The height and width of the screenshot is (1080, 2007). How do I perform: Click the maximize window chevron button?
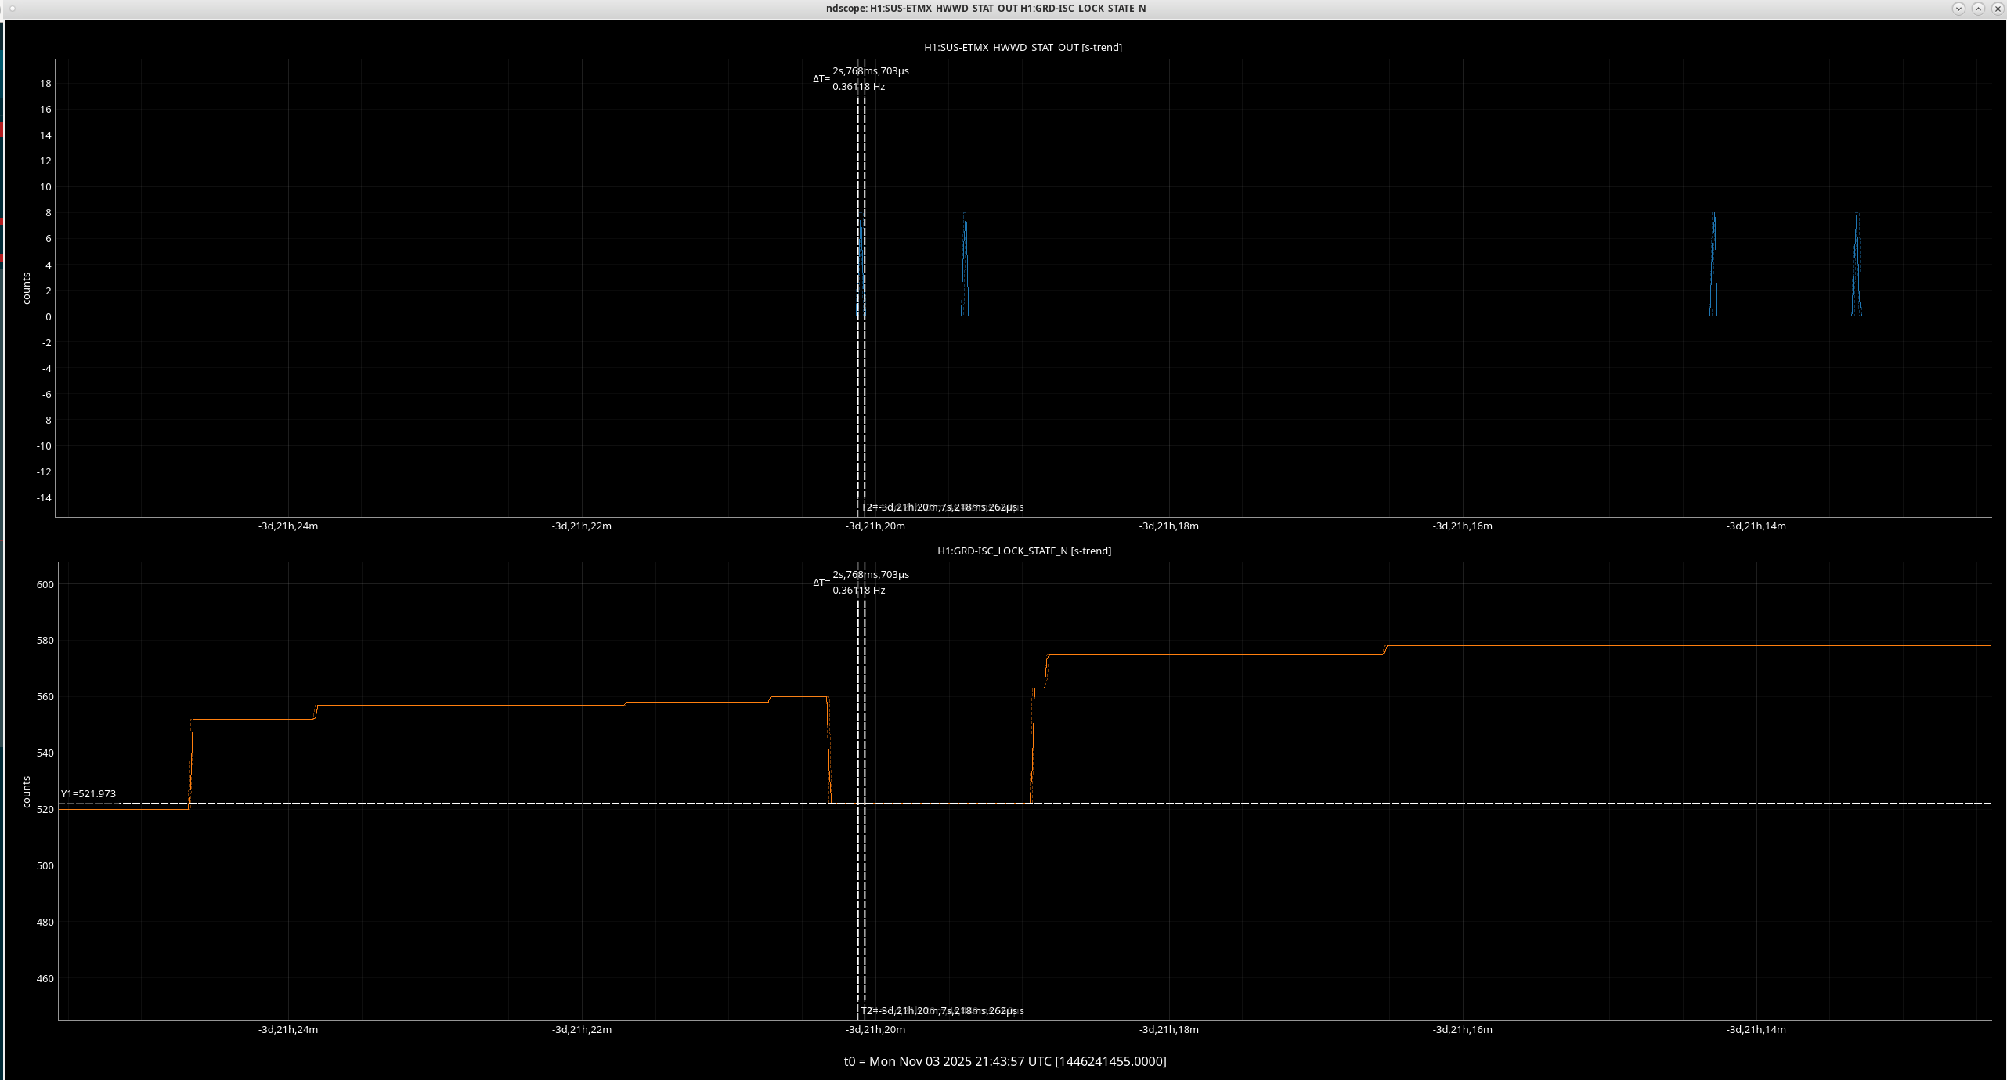1978,8
